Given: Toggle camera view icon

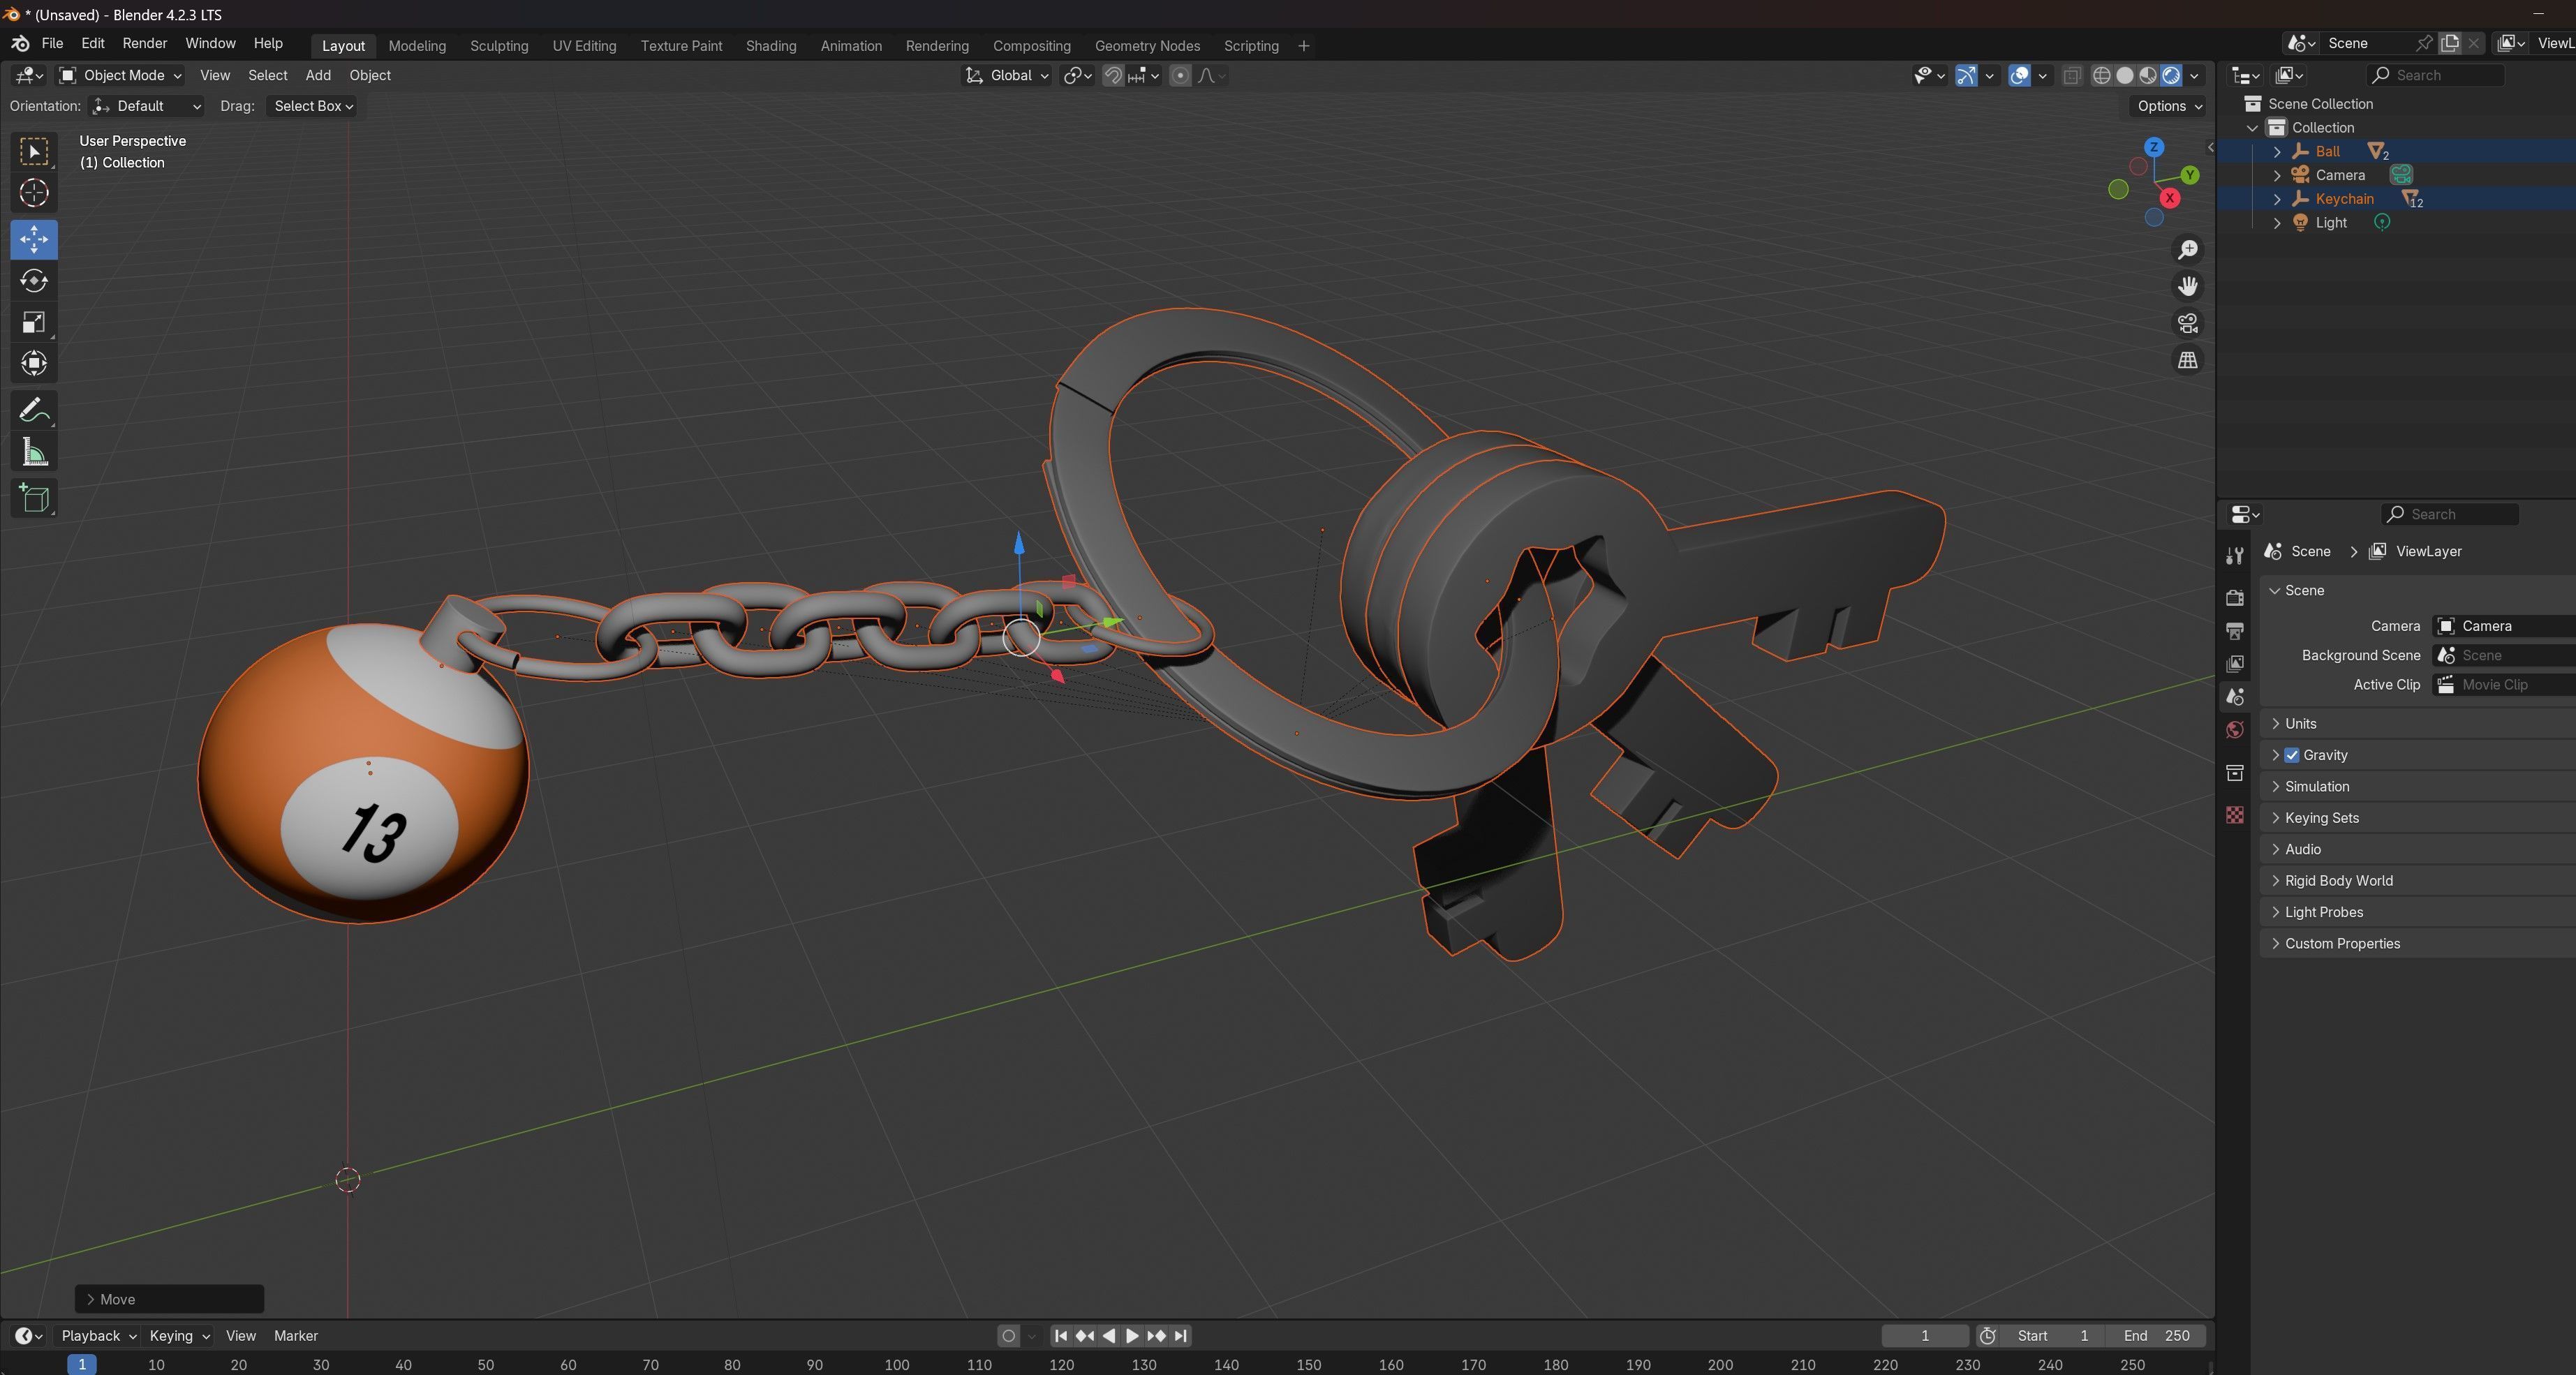Looking at the screenshot, I should 2187,323.
